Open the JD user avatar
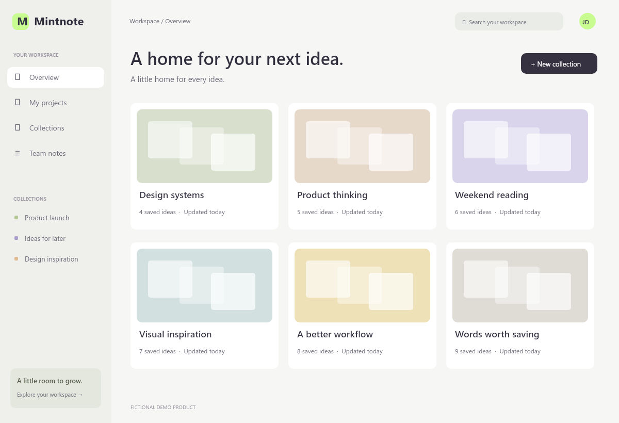The image size is (619, 423). (x=588, y=21)
